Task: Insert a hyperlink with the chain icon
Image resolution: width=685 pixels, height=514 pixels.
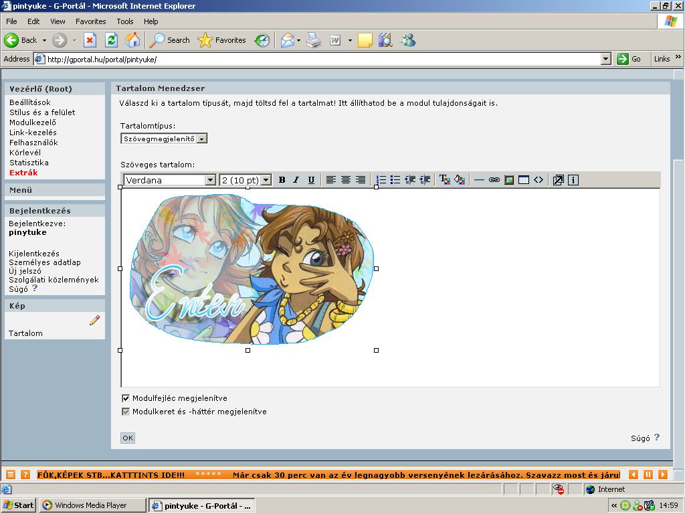Action: tap(494, 180)
